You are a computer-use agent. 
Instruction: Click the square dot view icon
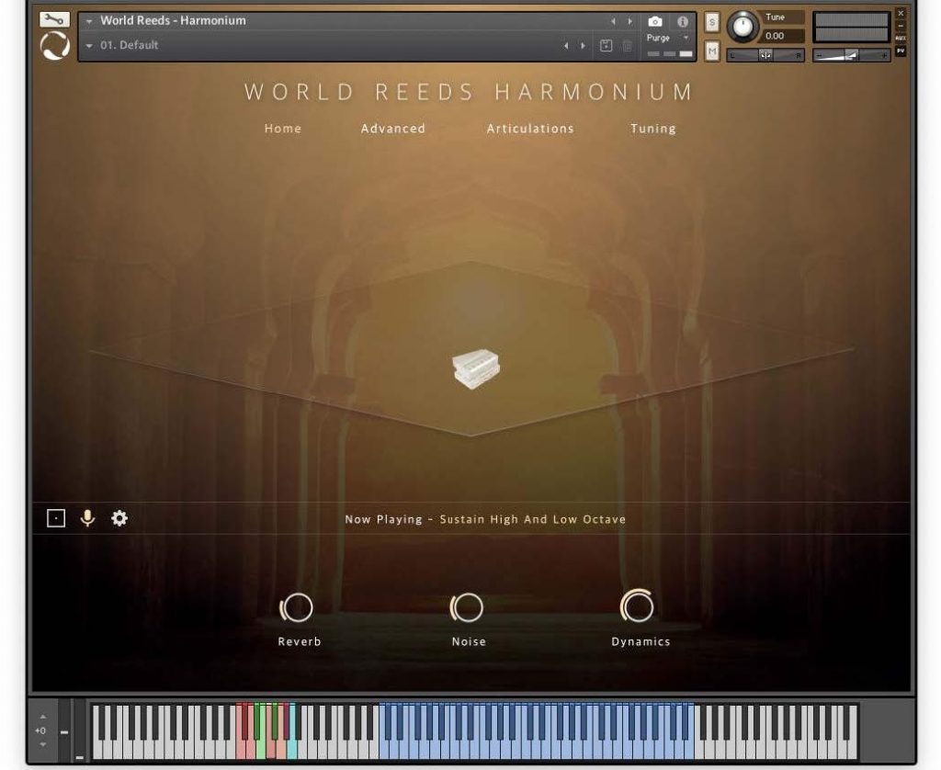coord(56,518)
